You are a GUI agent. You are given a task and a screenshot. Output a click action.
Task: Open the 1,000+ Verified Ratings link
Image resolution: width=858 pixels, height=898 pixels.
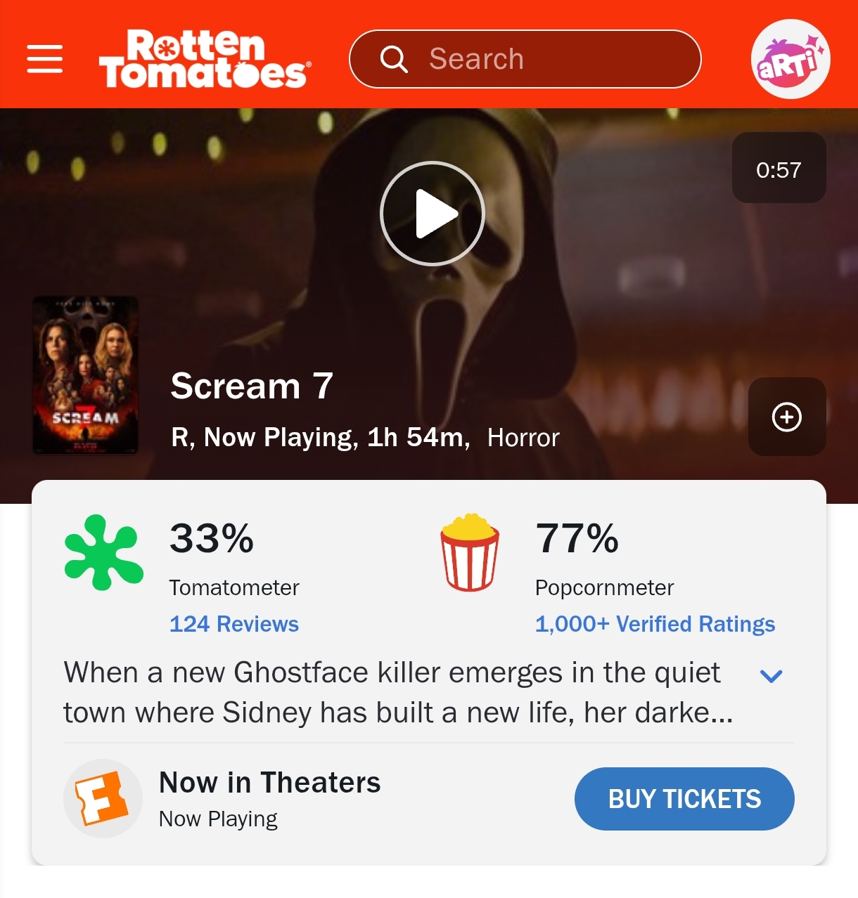coord(655,624)
